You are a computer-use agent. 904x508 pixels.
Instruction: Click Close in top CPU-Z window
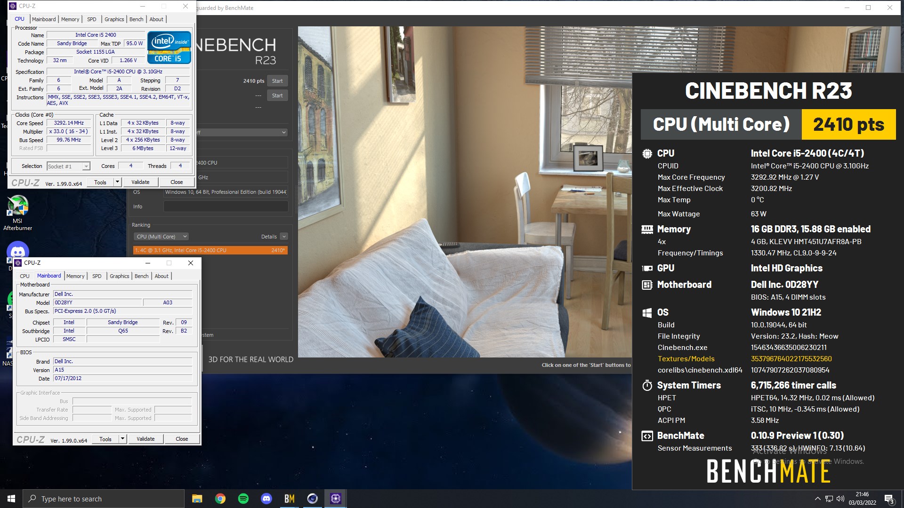pos(177,182)
